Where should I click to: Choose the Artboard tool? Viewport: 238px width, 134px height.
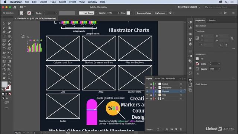tap(4, 74)
